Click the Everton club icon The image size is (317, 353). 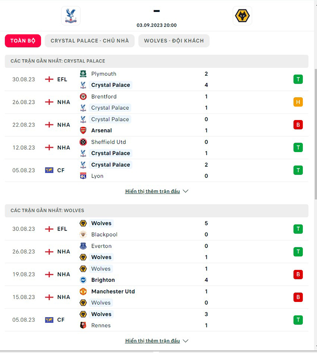pyautogui.click(x=83, y=246)
